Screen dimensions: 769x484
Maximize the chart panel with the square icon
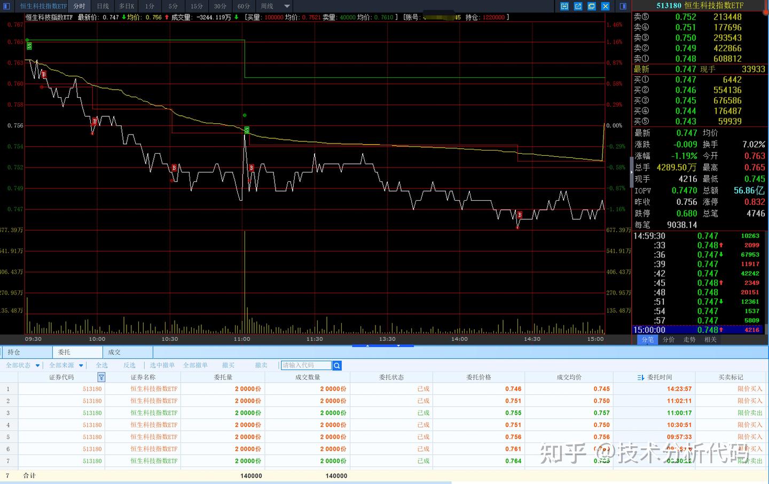592,6
